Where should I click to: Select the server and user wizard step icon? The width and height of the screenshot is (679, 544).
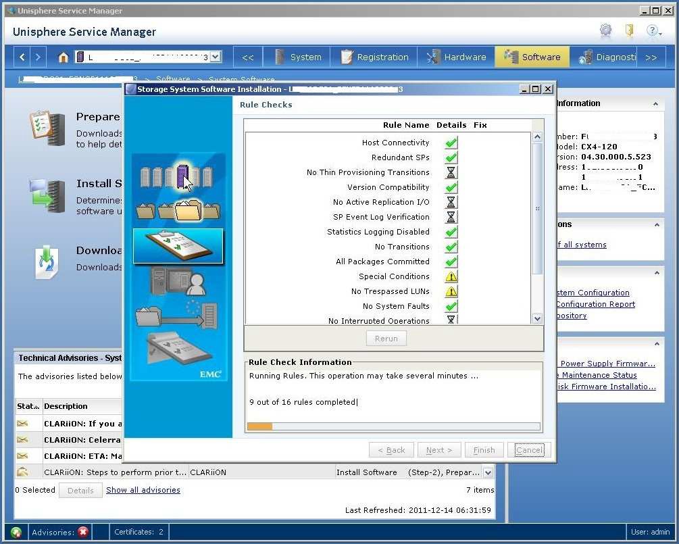178,280
